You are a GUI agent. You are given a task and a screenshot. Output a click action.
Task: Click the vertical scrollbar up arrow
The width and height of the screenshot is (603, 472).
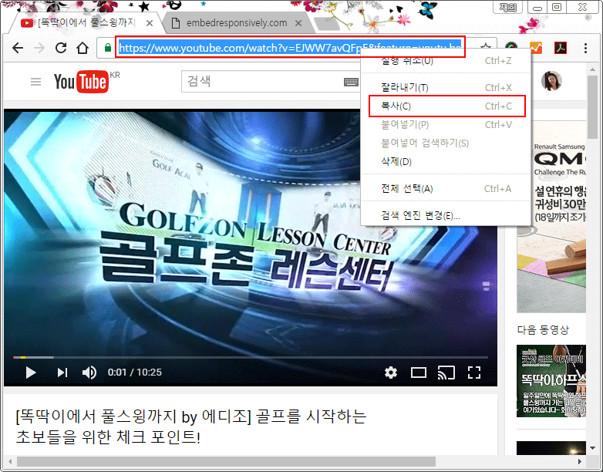click(x=593, y=69)
